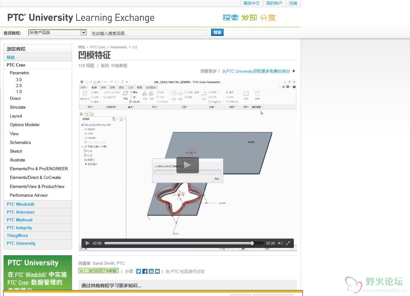Open 我的帐户 account page
This screenshot has height=296, width=410.
pyautogui.click(x=274, y=3)
